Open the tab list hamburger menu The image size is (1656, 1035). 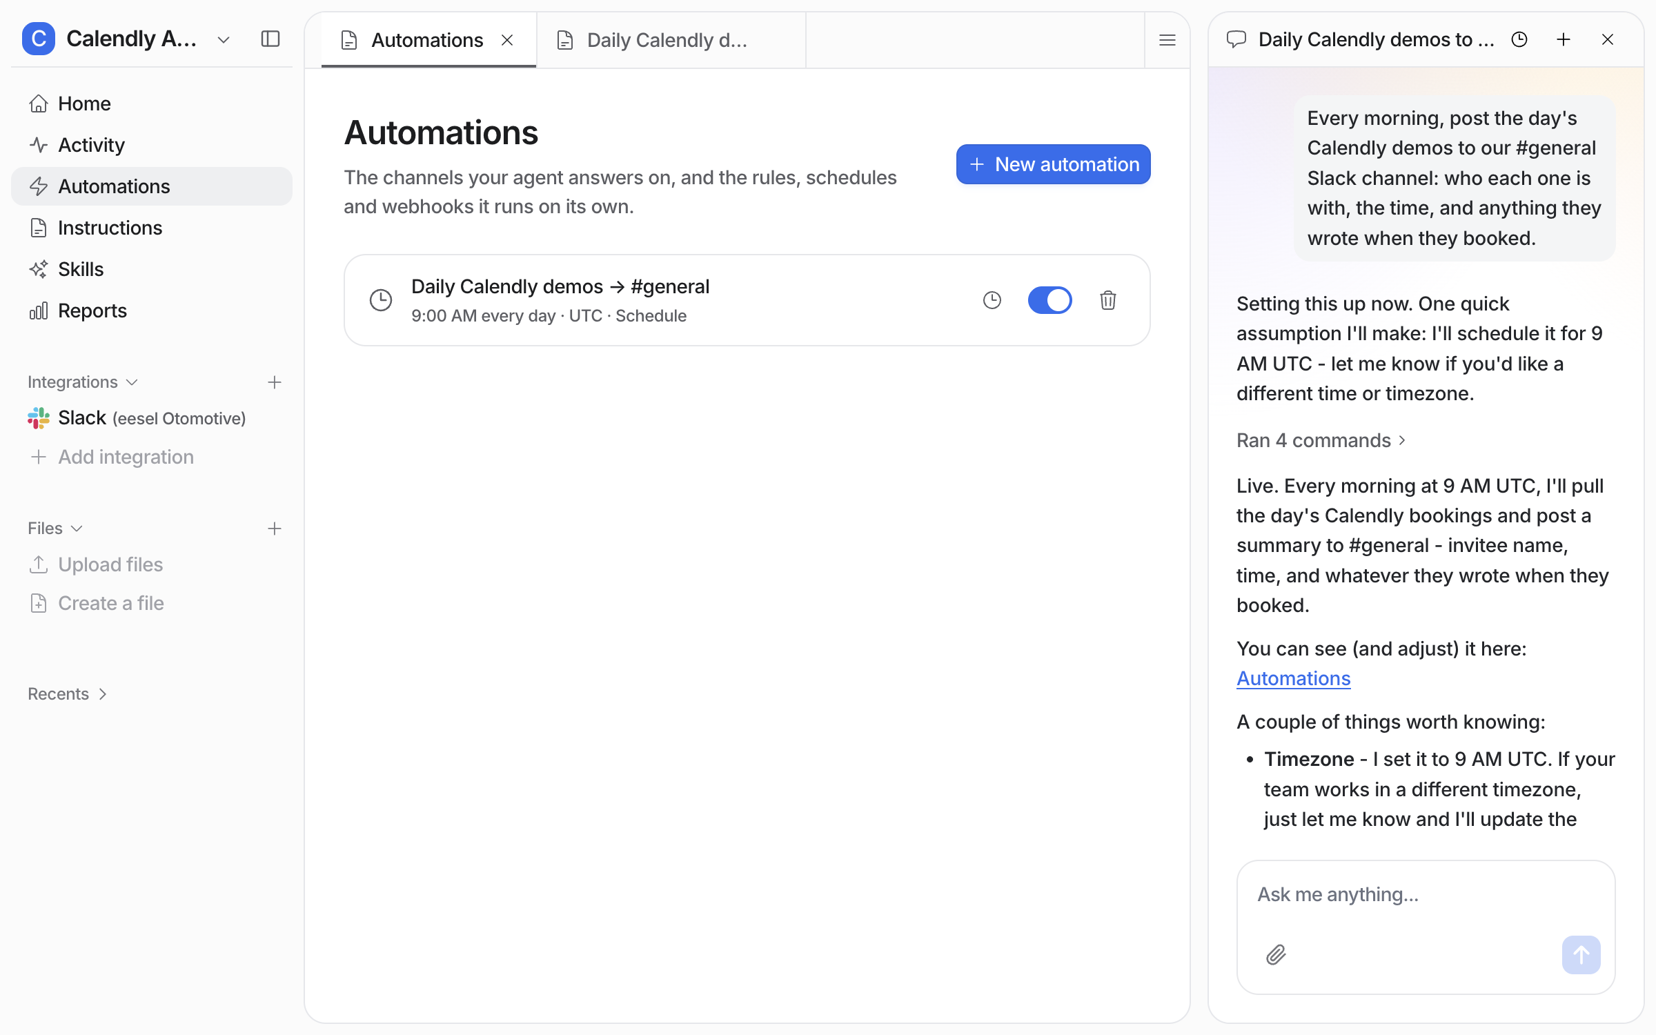tap(1167, 40)
